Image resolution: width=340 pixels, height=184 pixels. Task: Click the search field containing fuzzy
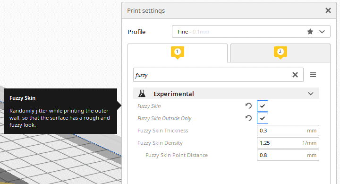pyautogui.click(x=218, y=75)
